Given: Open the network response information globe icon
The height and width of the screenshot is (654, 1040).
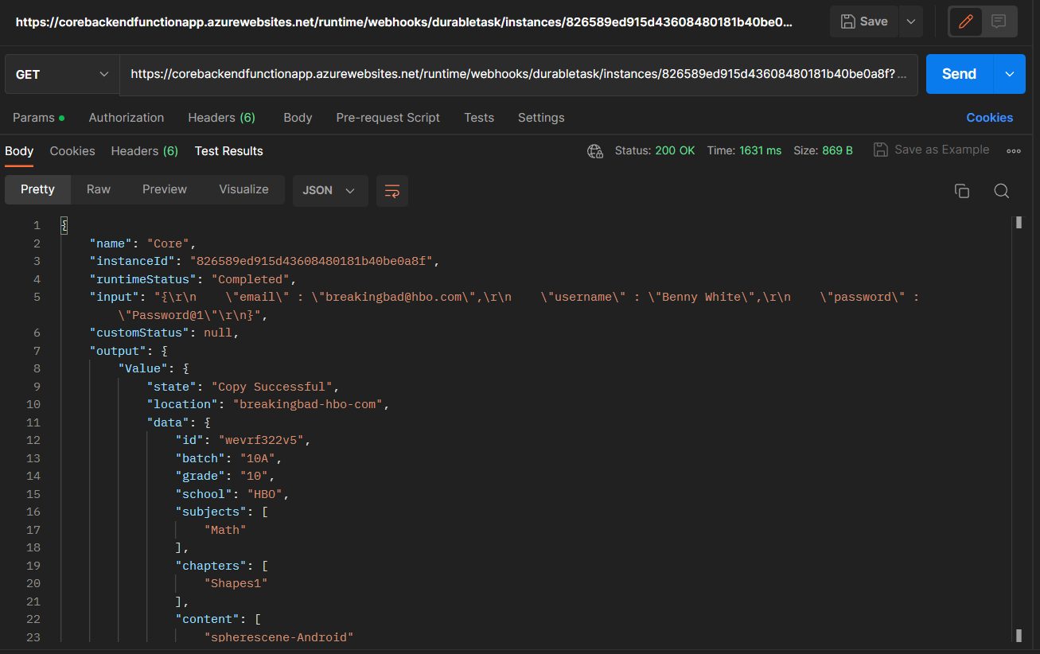Looking at the screenshot, I should [594, 150].
